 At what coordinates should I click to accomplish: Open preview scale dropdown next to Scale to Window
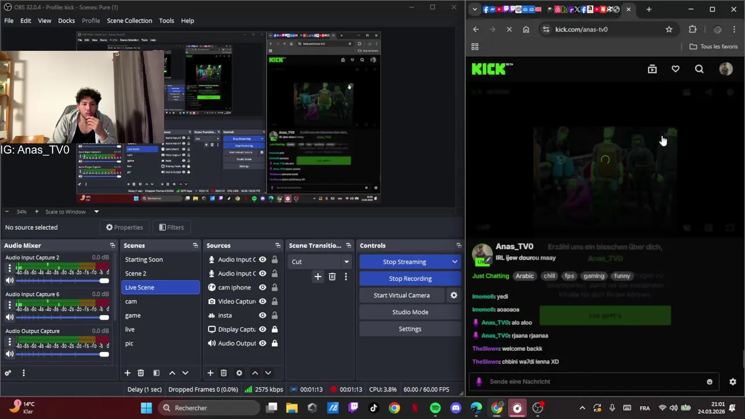(x=97, y=212)
